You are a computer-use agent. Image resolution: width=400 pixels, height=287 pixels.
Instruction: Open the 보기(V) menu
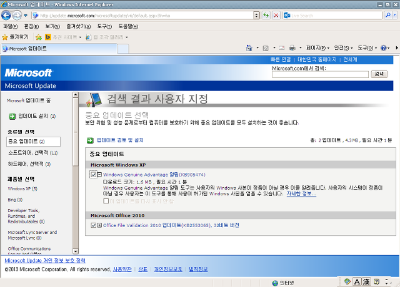pyautogui.click(x=52, y=26)
